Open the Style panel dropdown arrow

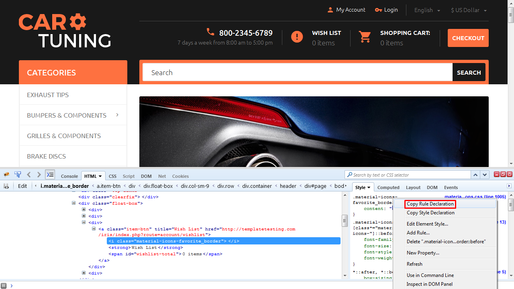tap(369, 187)
